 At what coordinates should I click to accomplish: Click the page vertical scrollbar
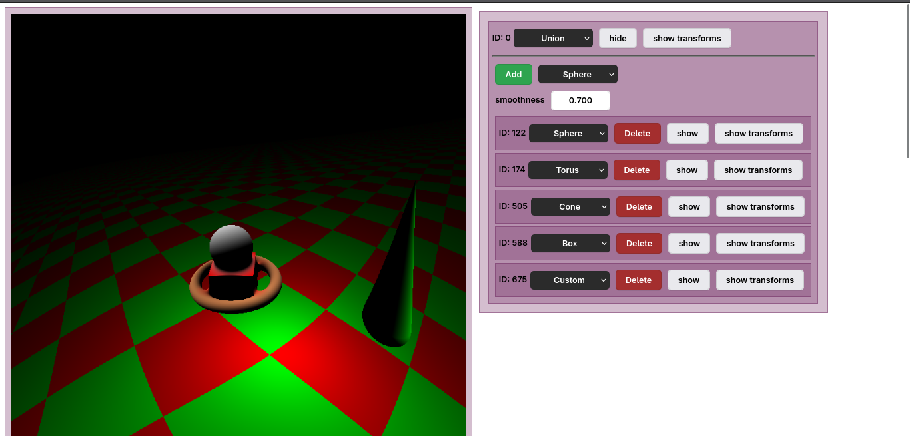[907, 80]
